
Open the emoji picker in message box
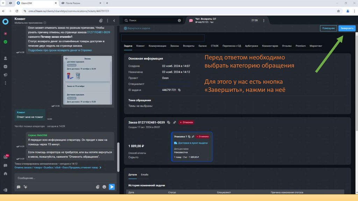pos(104,187)
